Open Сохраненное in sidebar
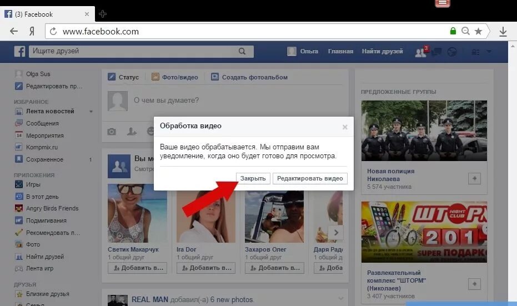 pyautogui.click(x=44, y=159)
